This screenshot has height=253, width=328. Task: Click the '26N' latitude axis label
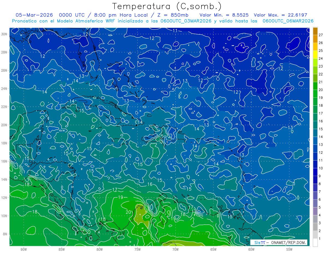pyautogui.click(x=4, y=70)
